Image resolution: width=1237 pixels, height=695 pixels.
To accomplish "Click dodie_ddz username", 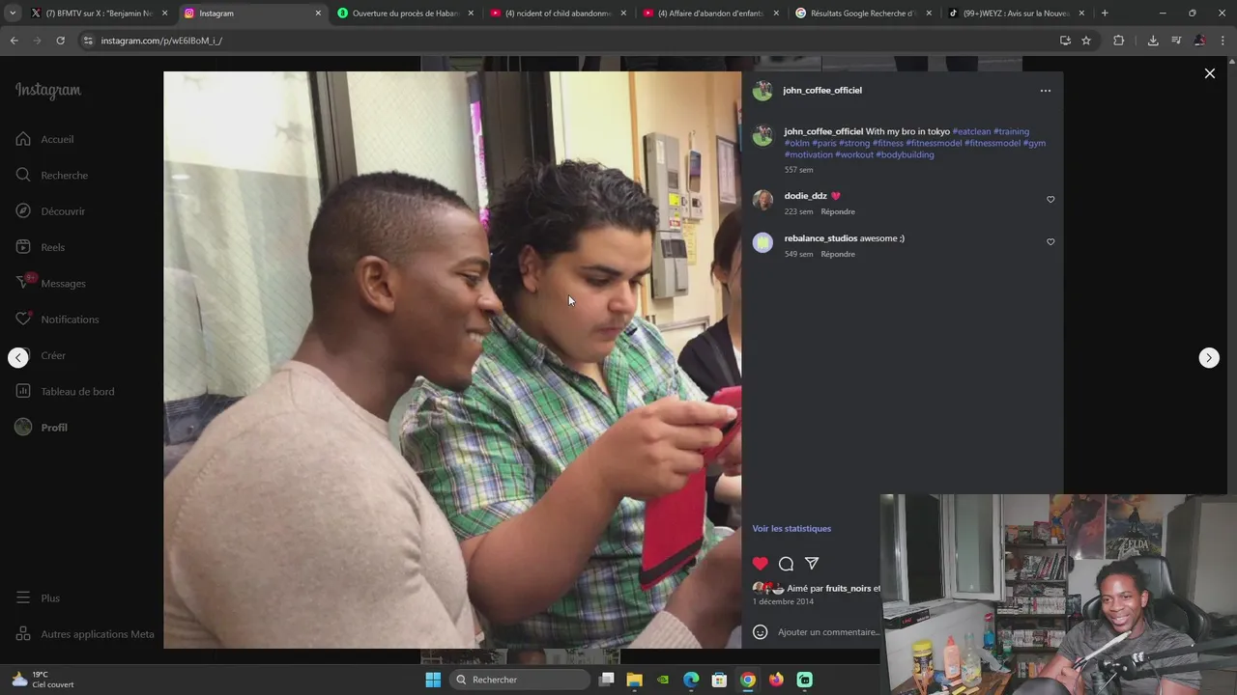I will tap(805, 196).
